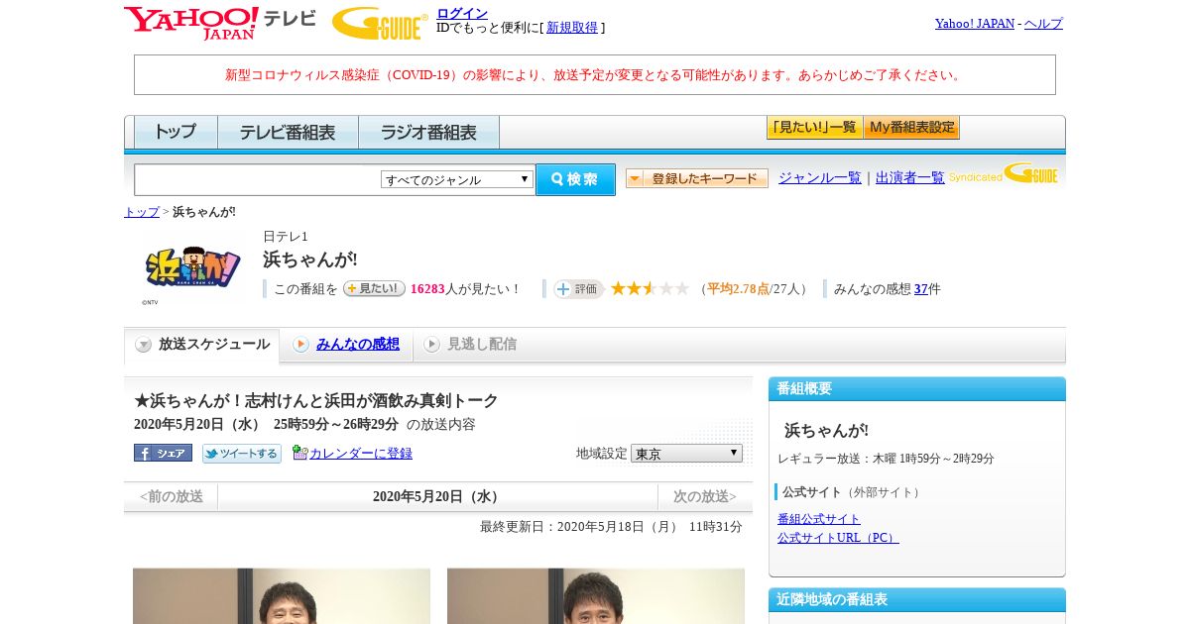
Task: Click the COVID-19 red notice text
Action: tap(595, 75)
